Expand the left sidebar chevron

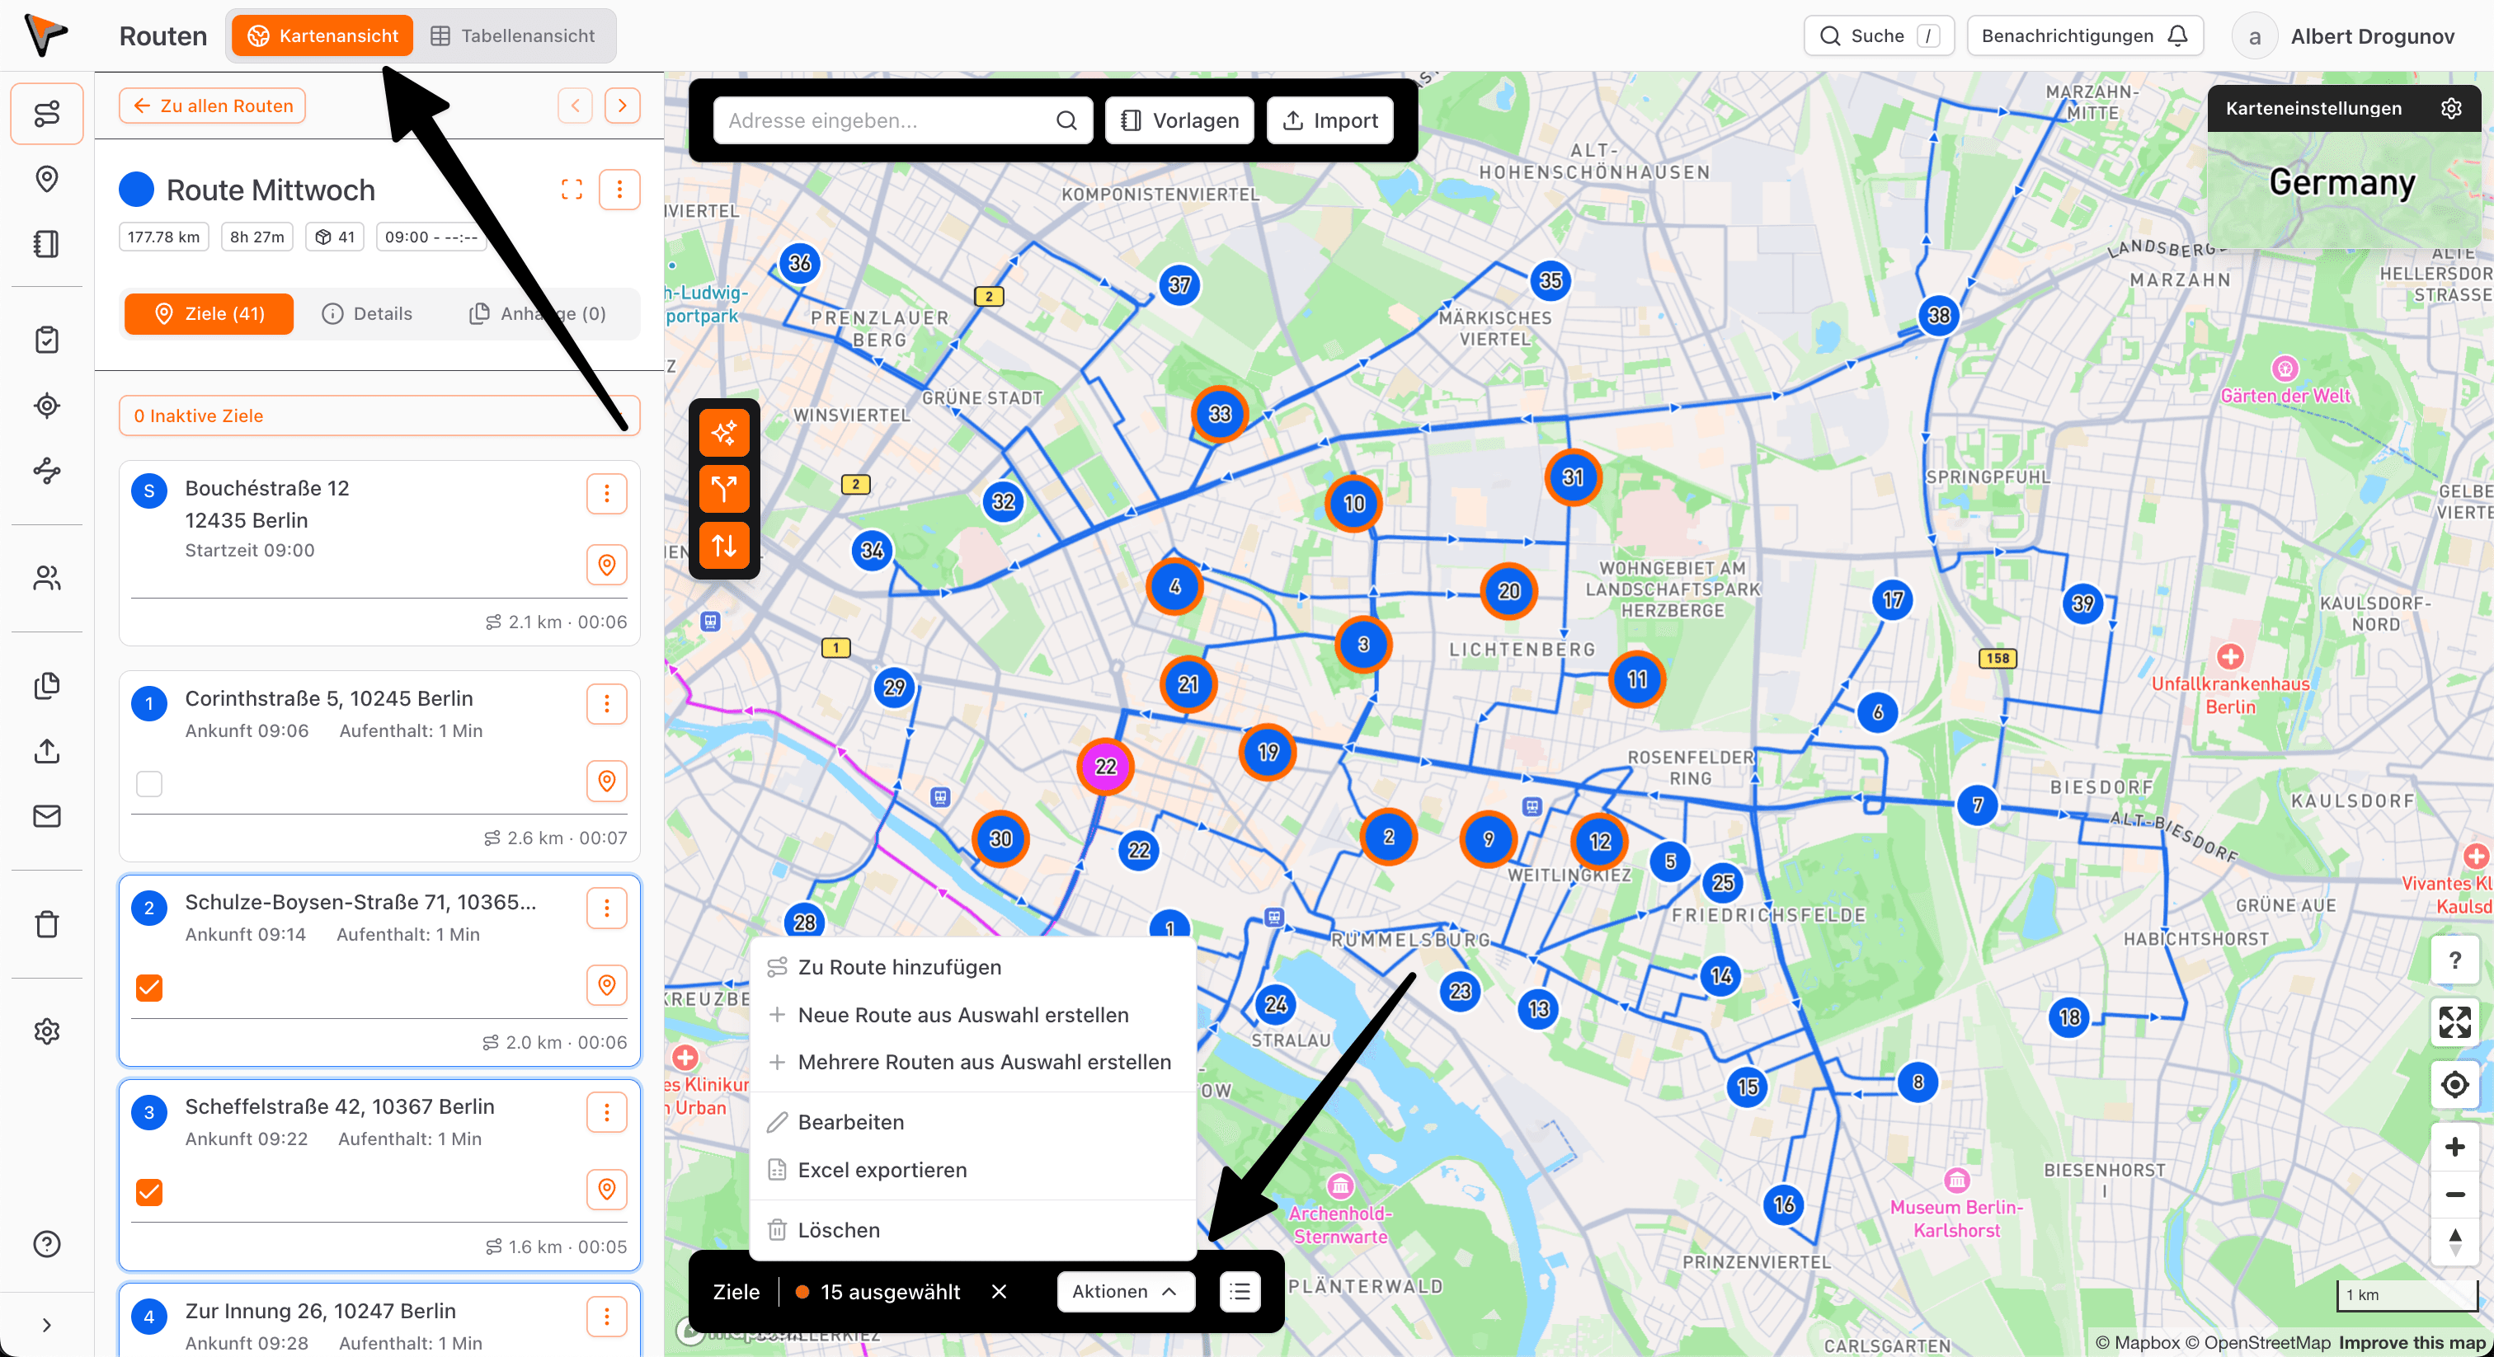(x=46, y=1325)
